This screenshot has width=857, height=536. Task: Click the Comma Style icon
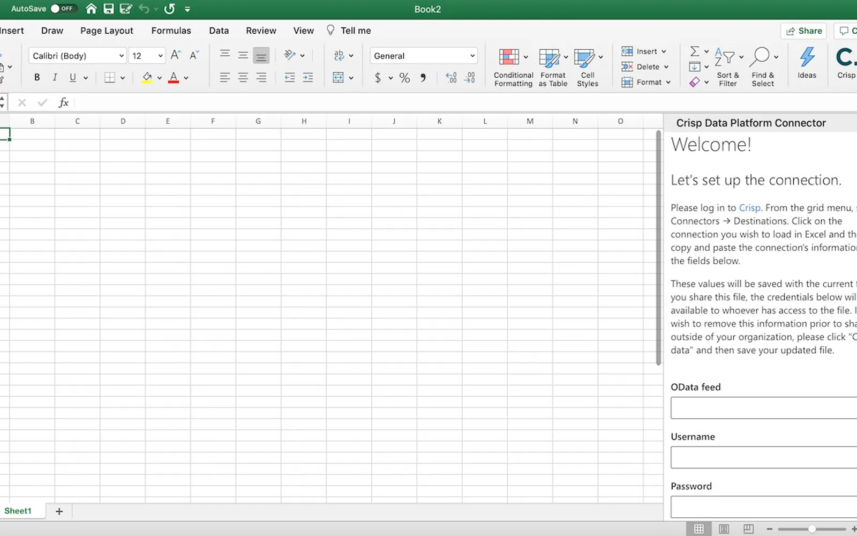pyautogui.click(x=423, y=78)
